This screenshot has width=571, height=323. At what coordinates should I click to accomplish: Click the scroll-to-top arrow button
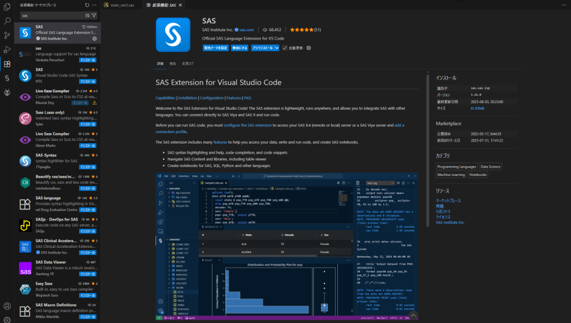coord(413,315)
